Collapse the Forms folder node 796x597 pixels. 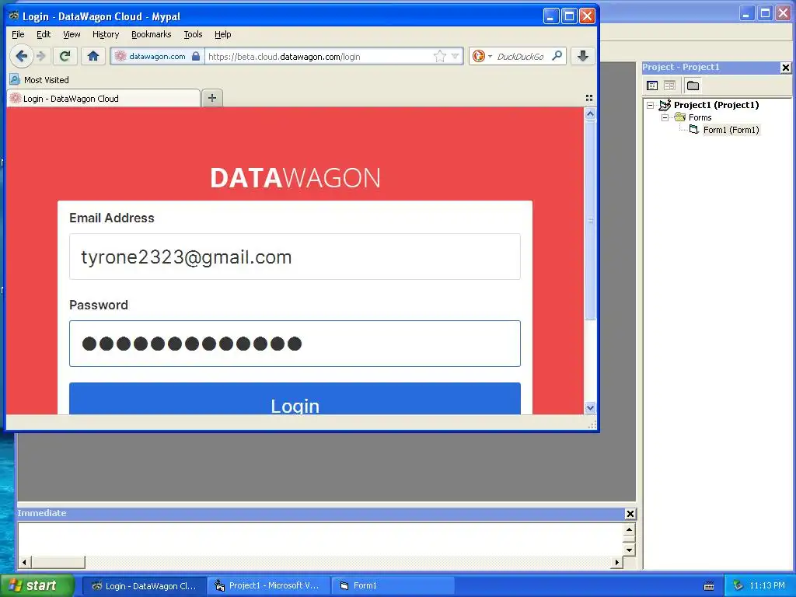[x=665, y=117]
